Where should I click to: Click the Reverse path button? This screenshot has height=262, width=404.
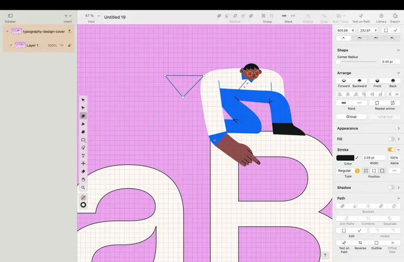coord(360,243)
